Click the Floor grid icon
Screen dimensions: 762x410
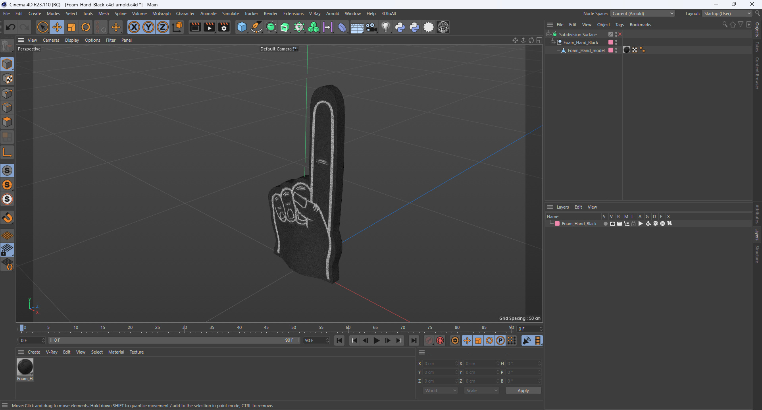tap(357, 27)
